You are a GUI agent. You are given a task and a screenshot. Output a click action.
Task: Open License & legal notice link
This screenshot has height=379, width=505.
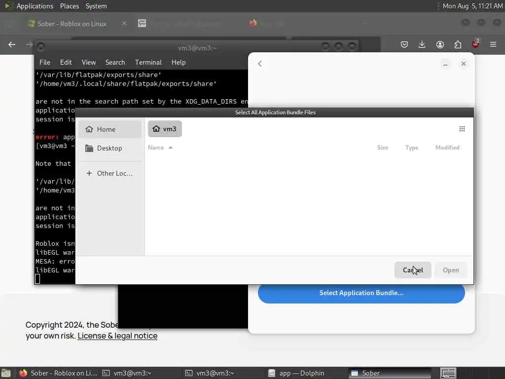117,336
